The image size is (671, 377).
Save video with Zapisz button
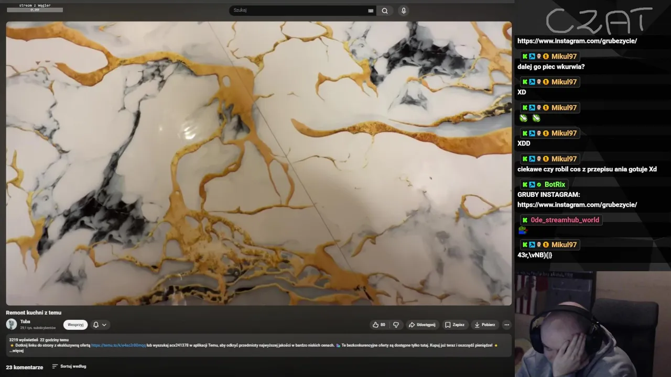[x=454, y=325]
